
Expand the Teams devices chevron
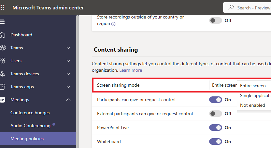[68, 74]
